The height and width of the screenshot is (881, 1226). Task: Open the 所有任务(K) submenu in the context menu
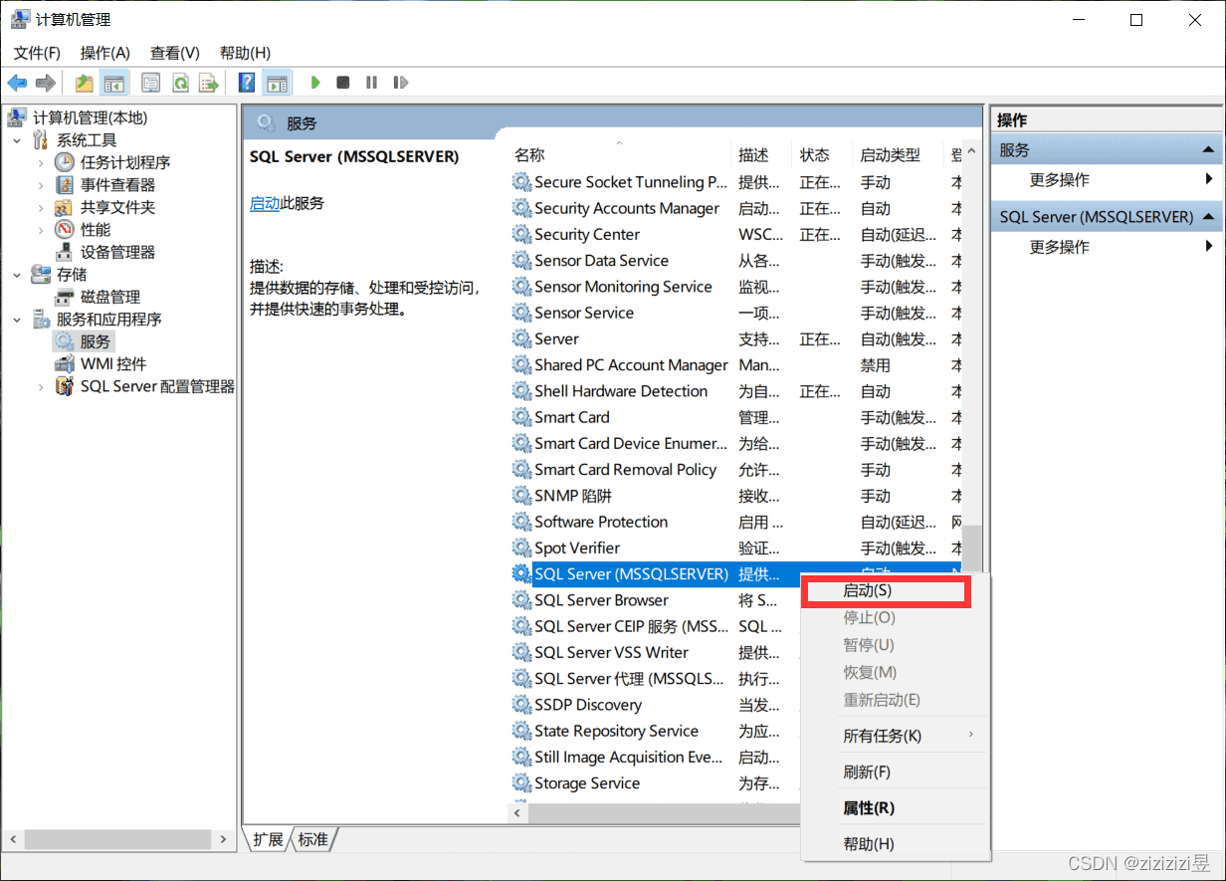[895, 736]
